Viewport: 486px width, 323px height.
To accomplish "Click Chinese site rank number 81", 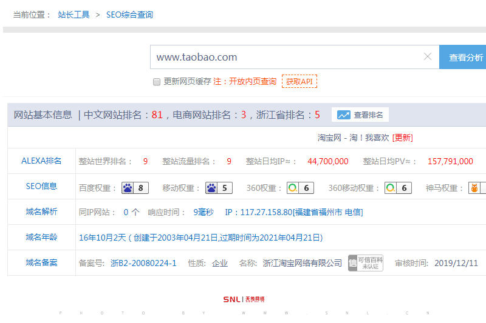I will [157, 115].
